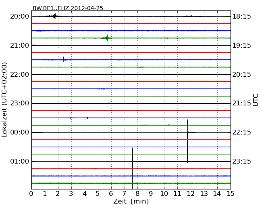Screen dimensions: 262x210
Task: Select the tall black spike near minute 7.6
Action: click(x=132, y=168)
